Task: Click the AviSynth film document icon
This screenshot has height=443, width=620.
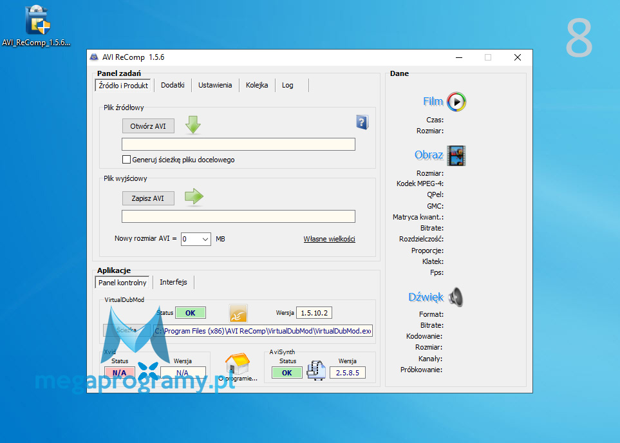Action: [x=316, y=371]
